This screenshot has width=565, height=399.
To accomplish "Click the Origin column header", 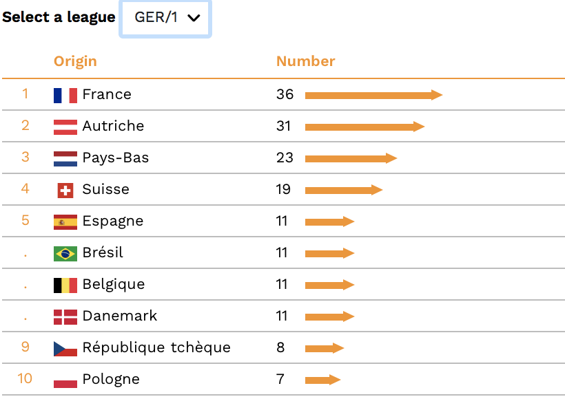I will (x=75, y=61).
